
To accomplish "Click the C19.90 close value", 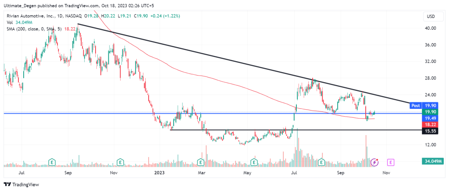I will (x=141, y=16).
